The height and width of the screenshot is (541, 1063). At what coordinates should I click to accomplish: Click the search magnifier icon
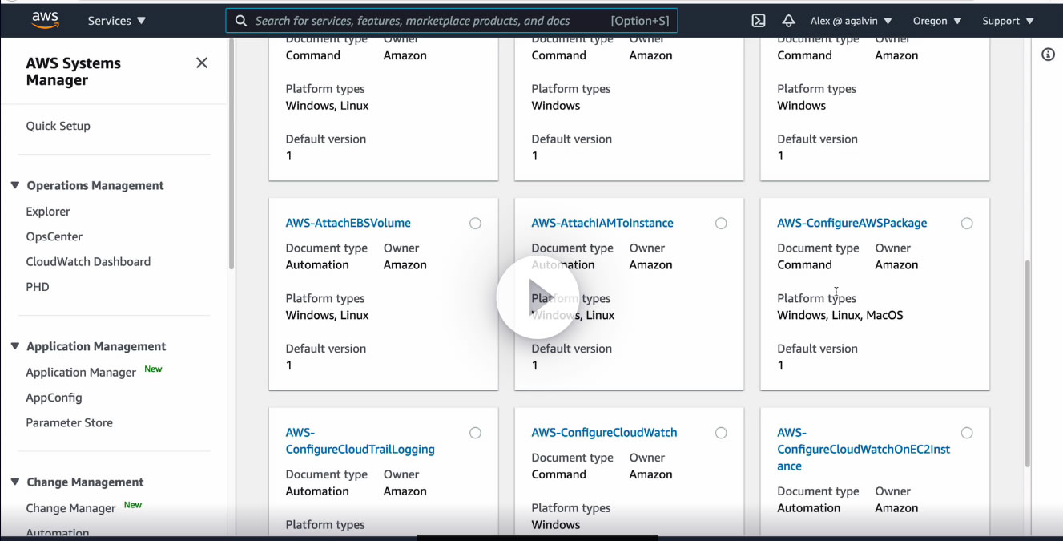pyautogui.click(x=241, y=21)
